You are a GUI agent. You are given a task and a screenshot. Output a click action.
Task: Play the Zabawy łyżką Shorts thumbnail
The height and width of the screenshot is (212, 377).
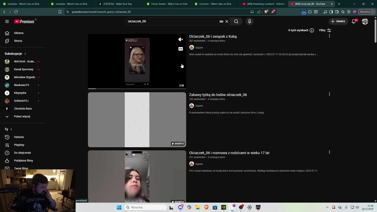(137, 120)
